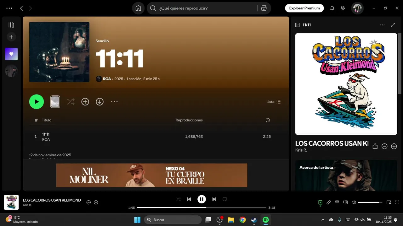
Task: Skip to previous track
Action: point(189,199)
